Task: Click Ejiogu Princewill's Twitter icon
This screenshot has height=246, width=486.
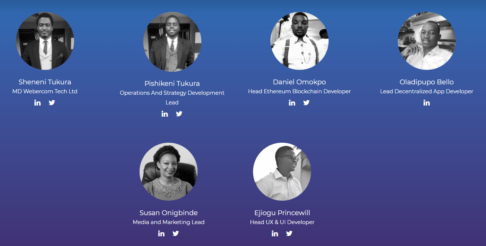Action: (x=289, y=233)
